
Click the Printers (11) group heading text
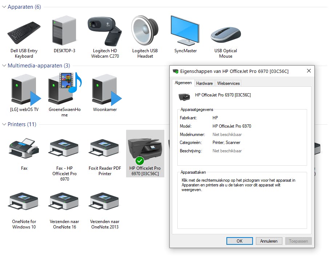(22, 124)
